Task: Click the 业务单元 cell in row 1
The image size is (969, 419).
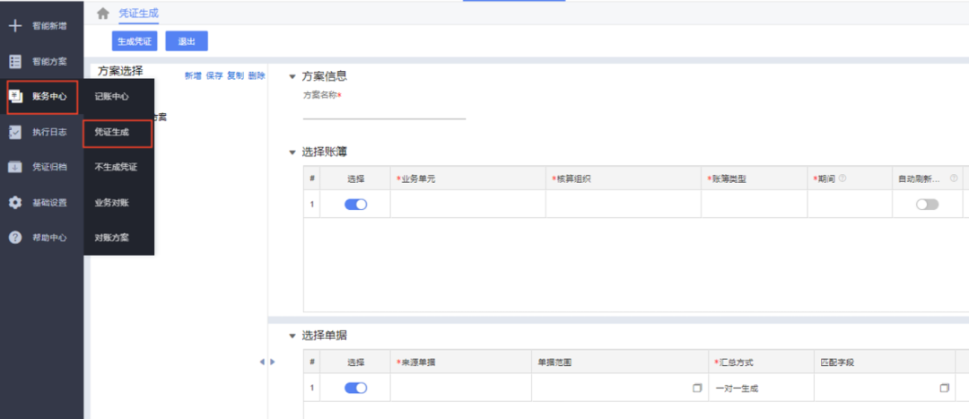Action: pos(467,204)
